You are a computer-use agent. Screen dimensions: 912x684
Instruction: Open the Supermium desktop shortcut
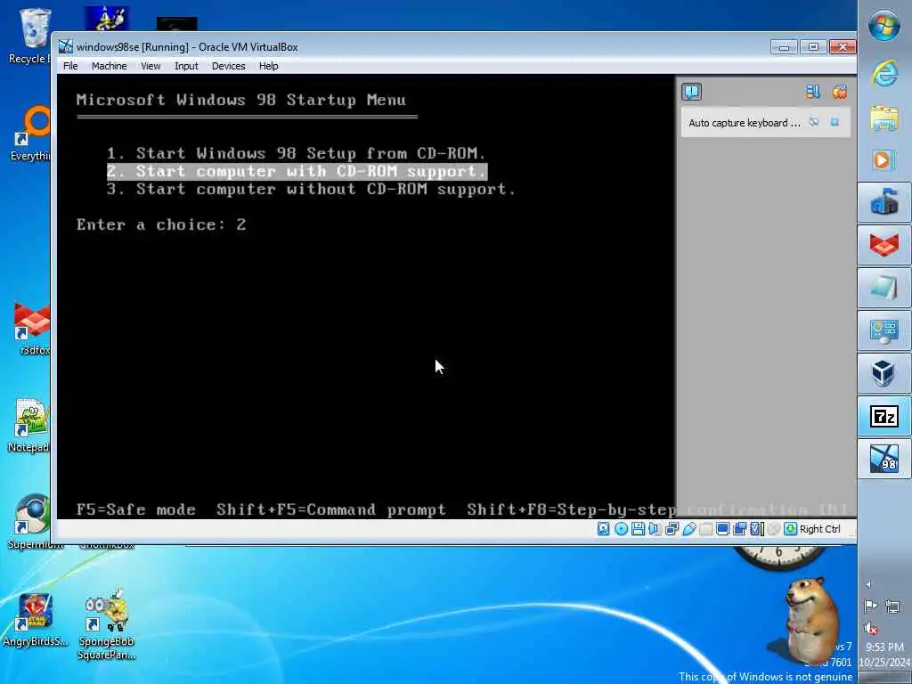point(33,521)
